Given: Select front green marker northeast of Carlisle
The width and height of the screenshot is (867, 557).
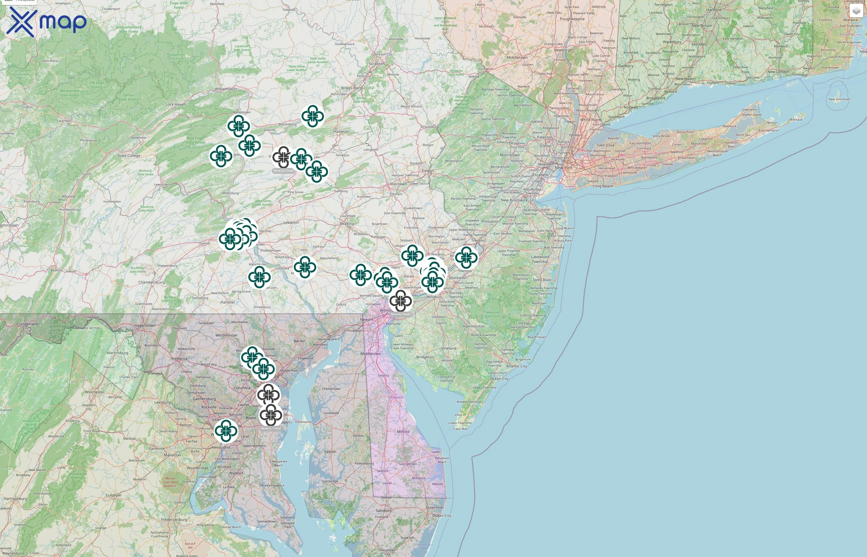Looking at the screenshot, I should [230, 239].
